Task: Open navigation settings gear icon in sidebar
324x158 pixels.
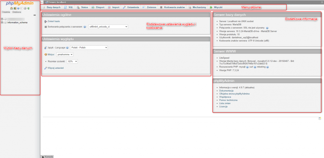Action: (25, 8)
